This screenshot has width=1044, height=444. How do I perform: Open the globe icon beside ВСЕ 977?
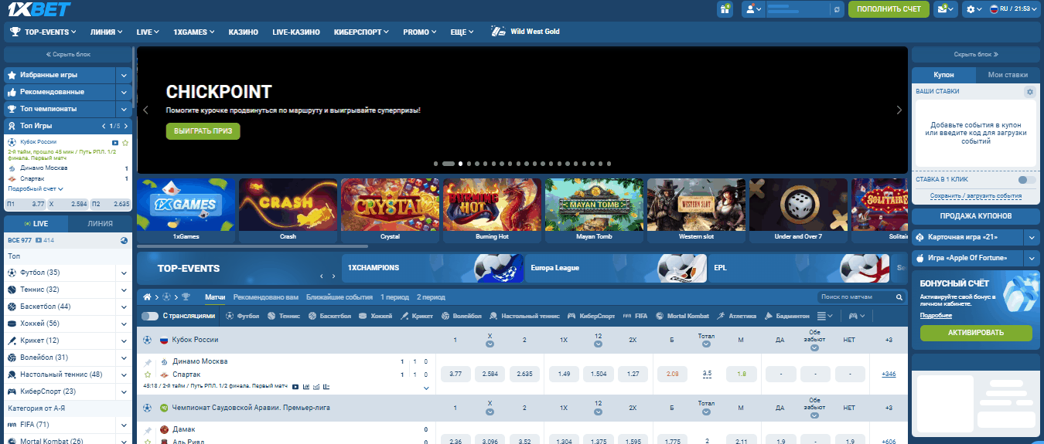click(124, 240)
